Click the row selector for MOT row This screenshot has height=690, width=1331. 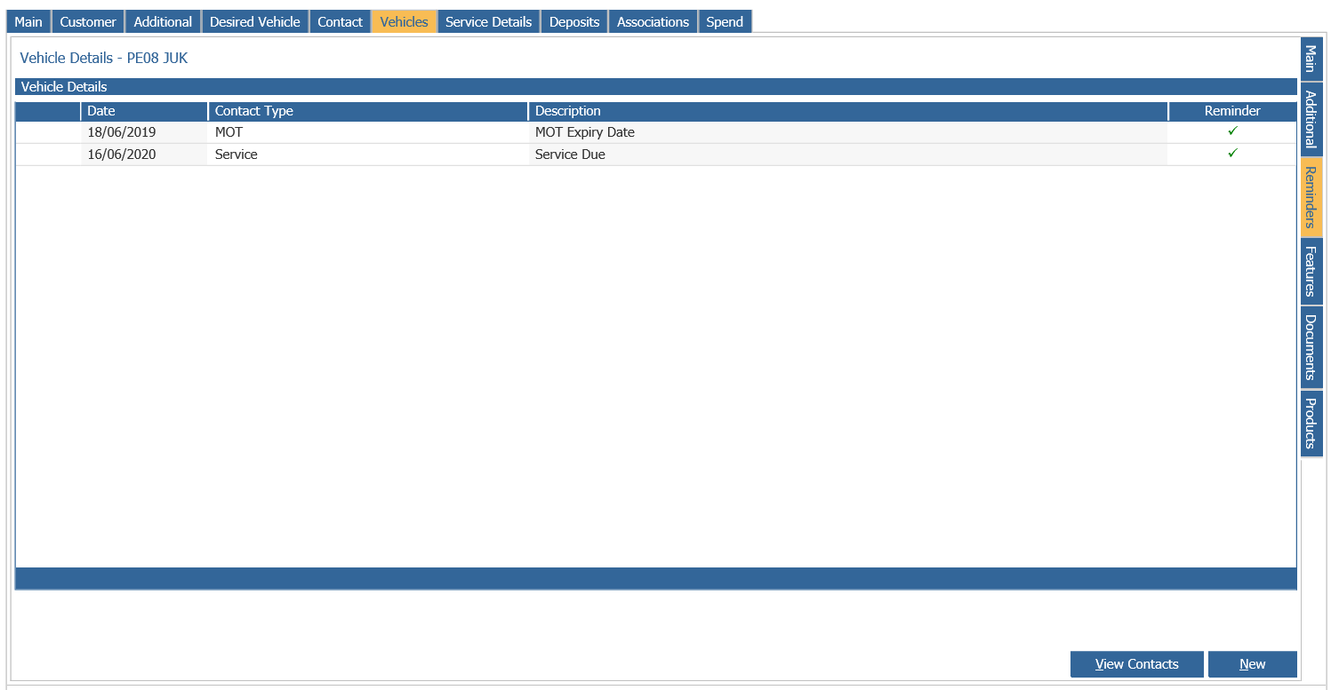point(48,132)
